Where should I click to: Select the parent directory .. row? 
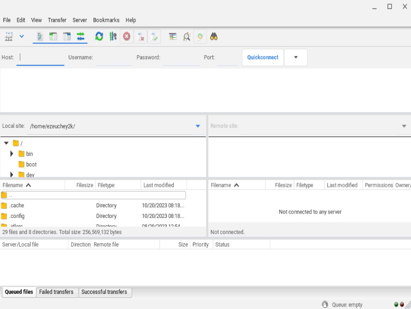point(94,195)
